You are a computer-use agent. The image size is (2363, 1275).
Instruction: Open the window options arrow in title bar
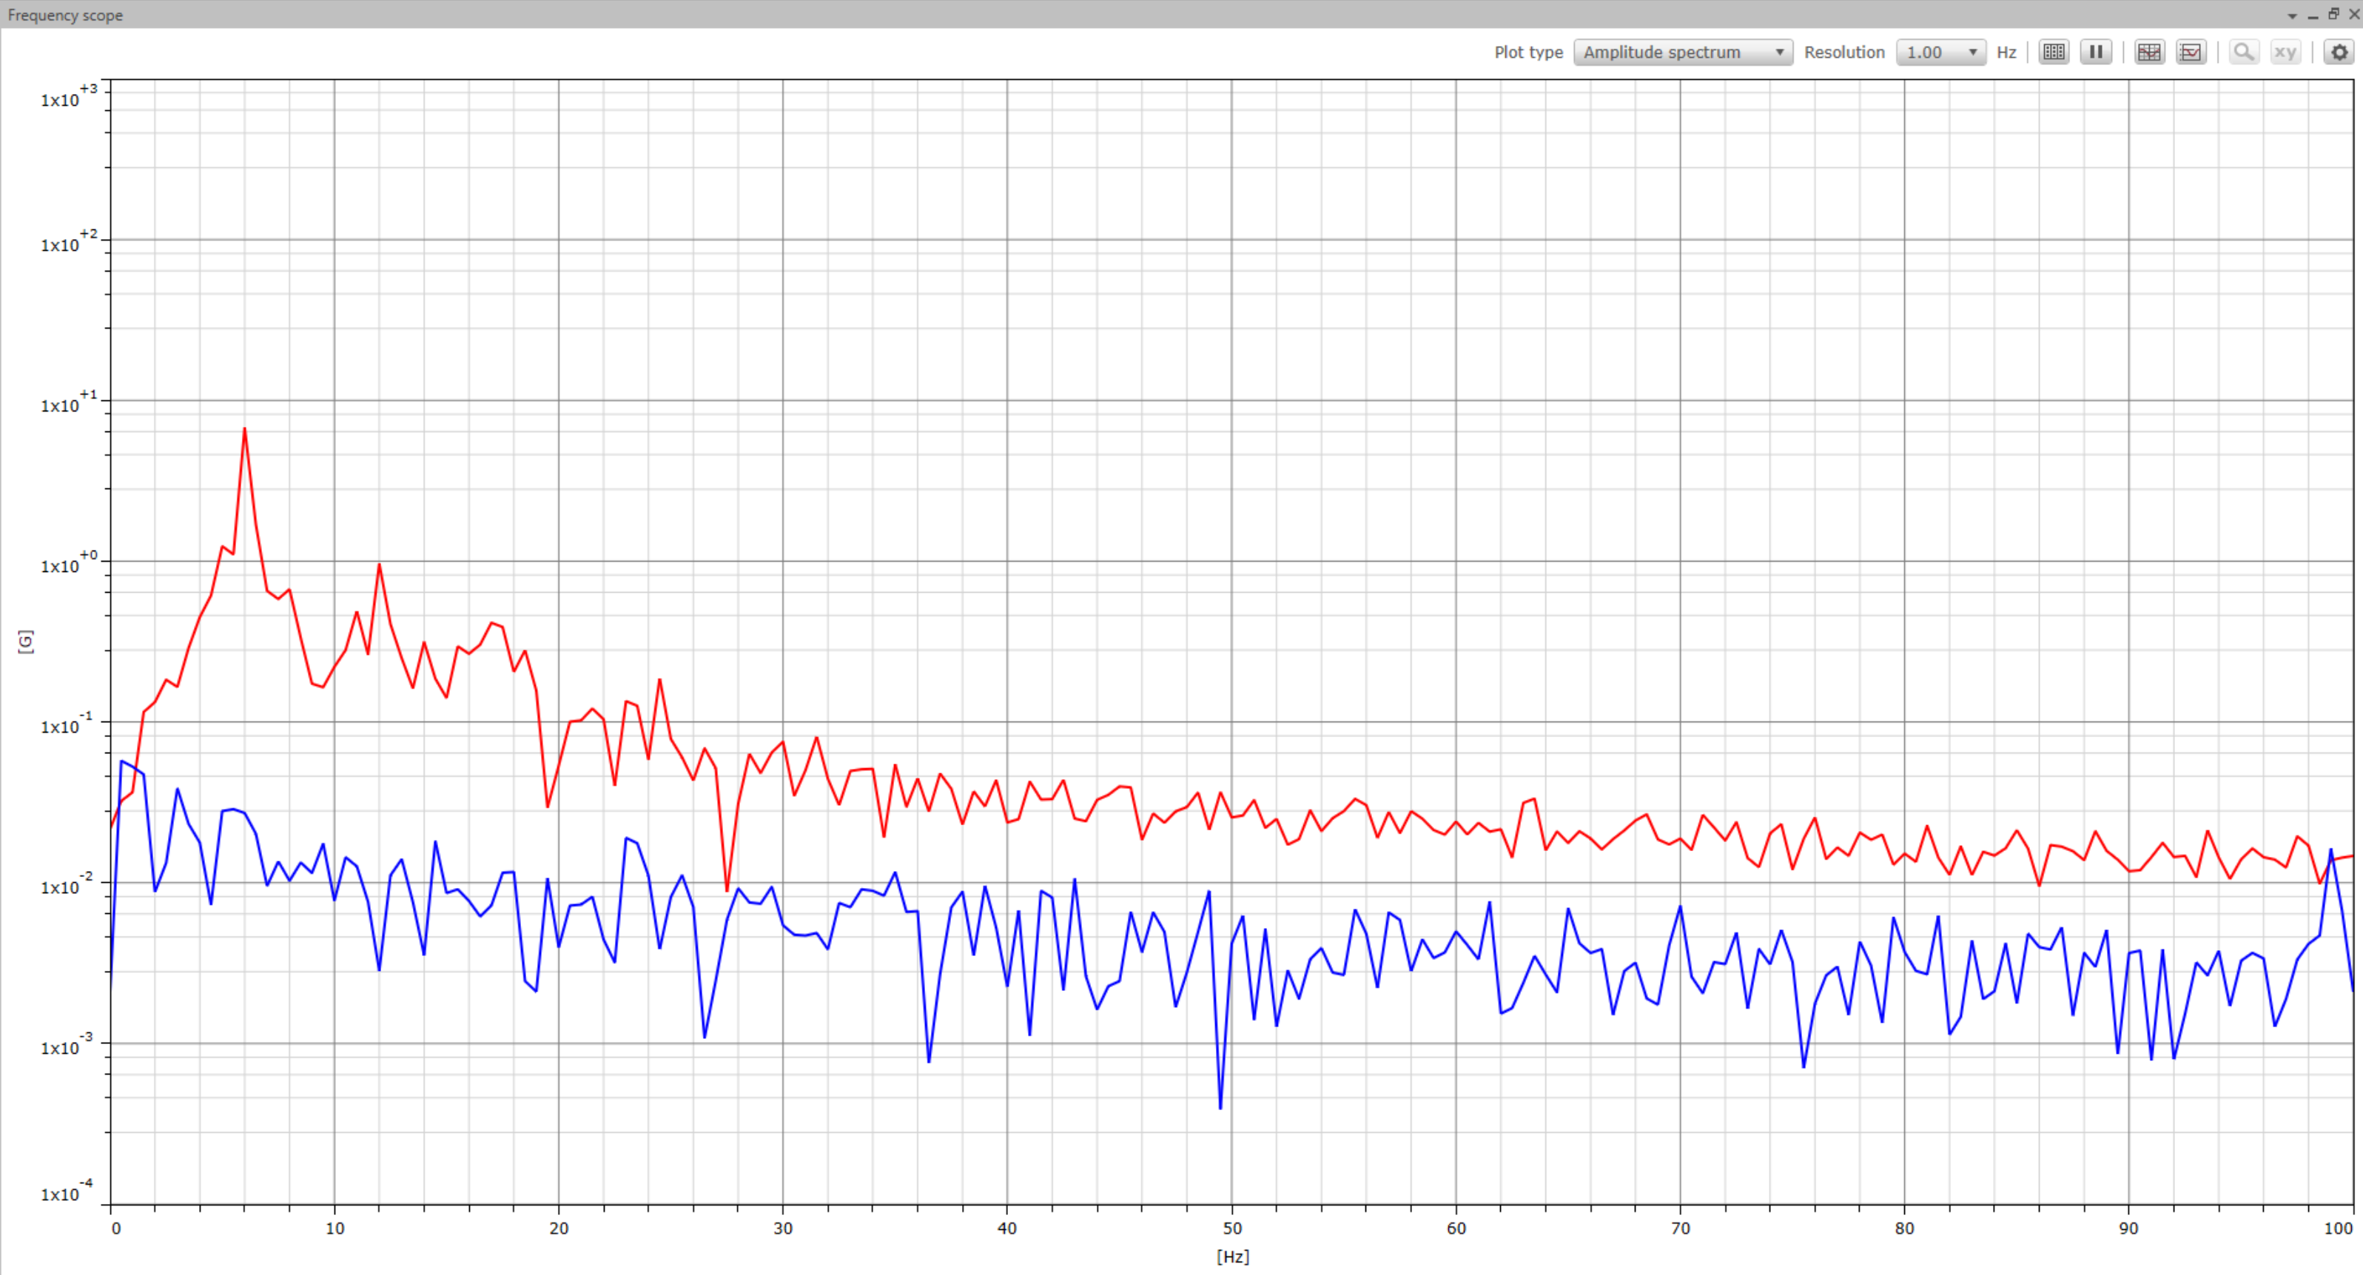tap(2291, 16)
